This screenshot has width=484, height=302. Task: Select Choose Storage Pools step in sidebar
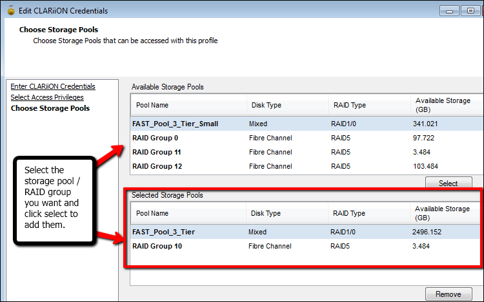[50, 108]
